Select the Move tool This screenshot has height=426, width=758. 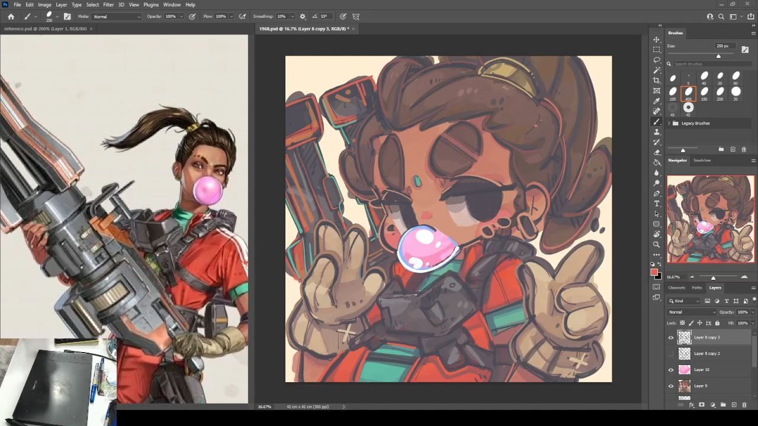(x=656, y=40)
